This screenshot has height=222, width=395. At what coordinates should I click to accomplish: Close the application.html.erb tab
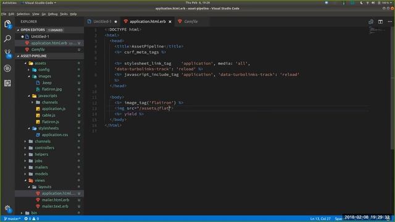[170, 22]
